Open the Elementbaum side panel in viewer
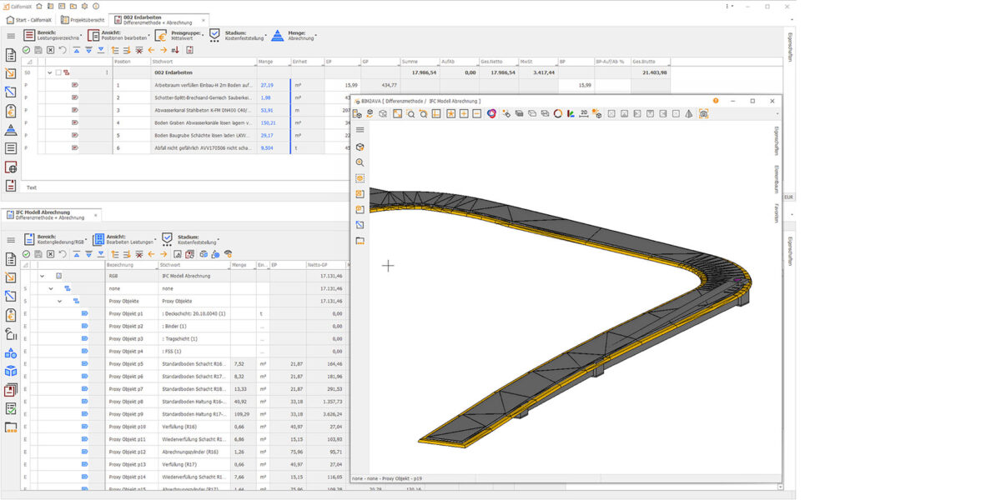The width and height of the screenshot is (1001, 500). [776, 178]
